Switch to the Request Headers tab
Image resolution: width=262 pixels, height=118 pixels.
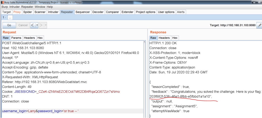click(29, 38)
